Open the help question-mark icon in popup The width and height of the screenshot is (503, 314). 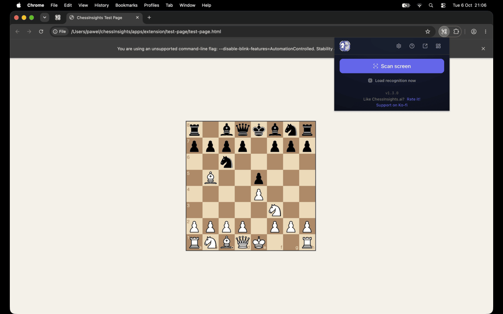pos(412,46)
